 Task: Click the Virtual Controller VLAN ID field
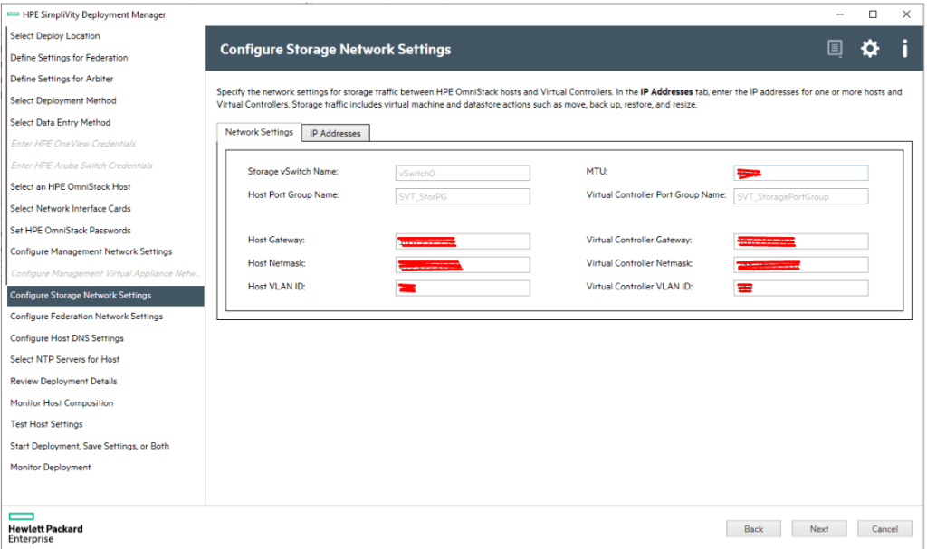coord(800,288)
